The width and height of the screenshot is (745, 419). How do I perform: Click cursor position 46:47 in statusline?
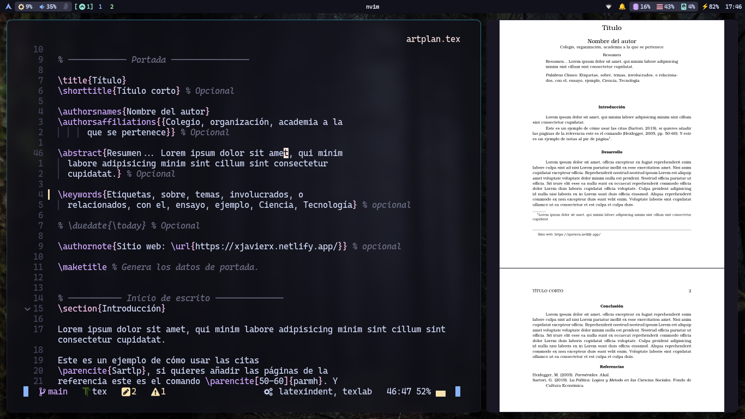click(x=399, y=392)
